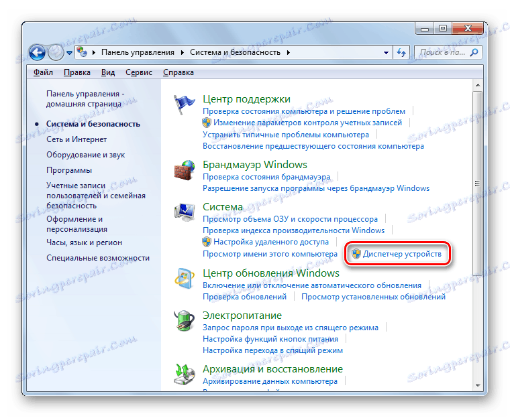Click Настройка перехода в спящий режим
Screen dimensions: 510x418
[272, 350]
